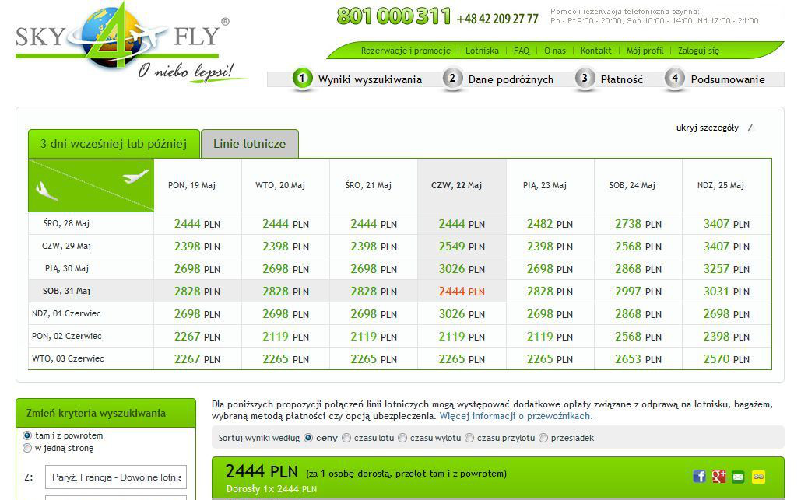Send the offer via email icon
The image size is (801, 500).
[x=738, y=477]
